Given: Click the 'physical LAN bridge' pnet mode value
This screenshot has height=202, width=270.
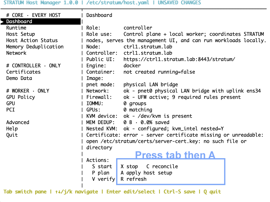Looking at the screenshot, I should point(151,85).
